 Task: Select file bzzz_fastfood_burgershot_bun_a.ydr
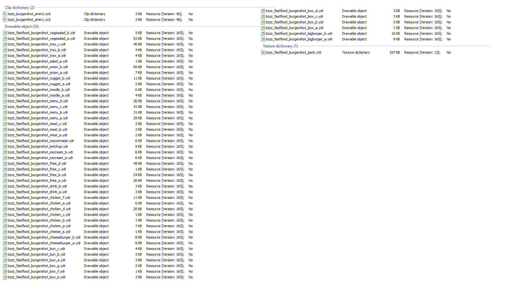click(x=37, y=260)
